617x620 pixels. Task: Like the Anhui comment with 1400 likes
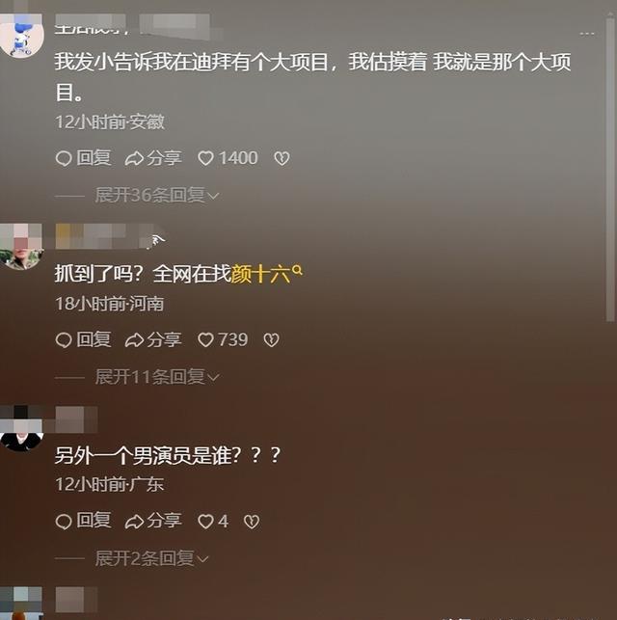(228, 158)
